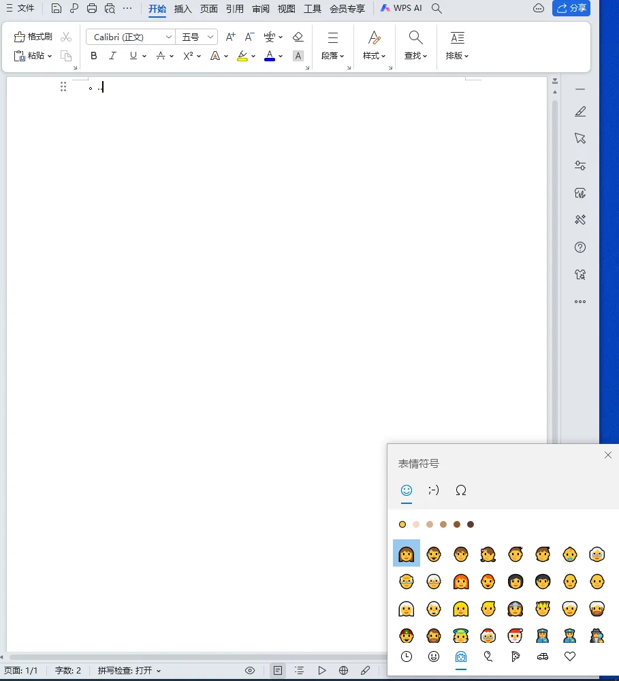Toggle strikethrough formatting

[x=161, y=56]
